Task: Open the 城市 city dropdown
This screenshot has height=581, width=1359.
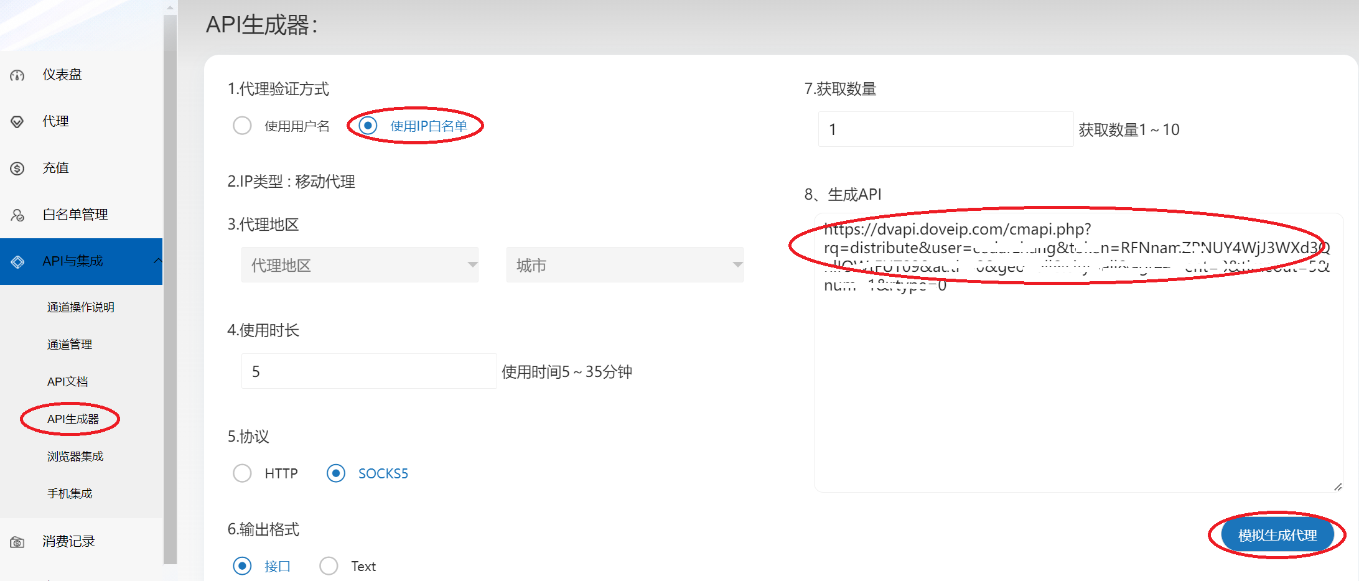Action: [625, 265]
